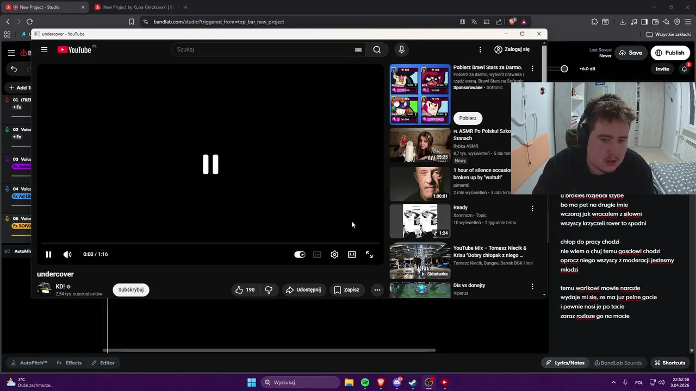Open Fx Ad Lib effect on track 04
Image resolution: width=696 pixels, height=391 pixels.
click(22, 196)
